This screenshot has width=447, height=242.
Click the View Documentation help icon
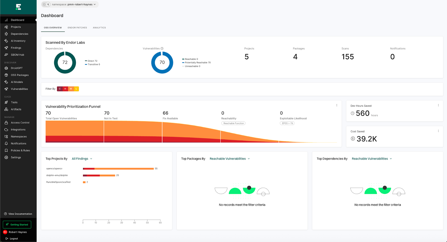pos(6,214)
